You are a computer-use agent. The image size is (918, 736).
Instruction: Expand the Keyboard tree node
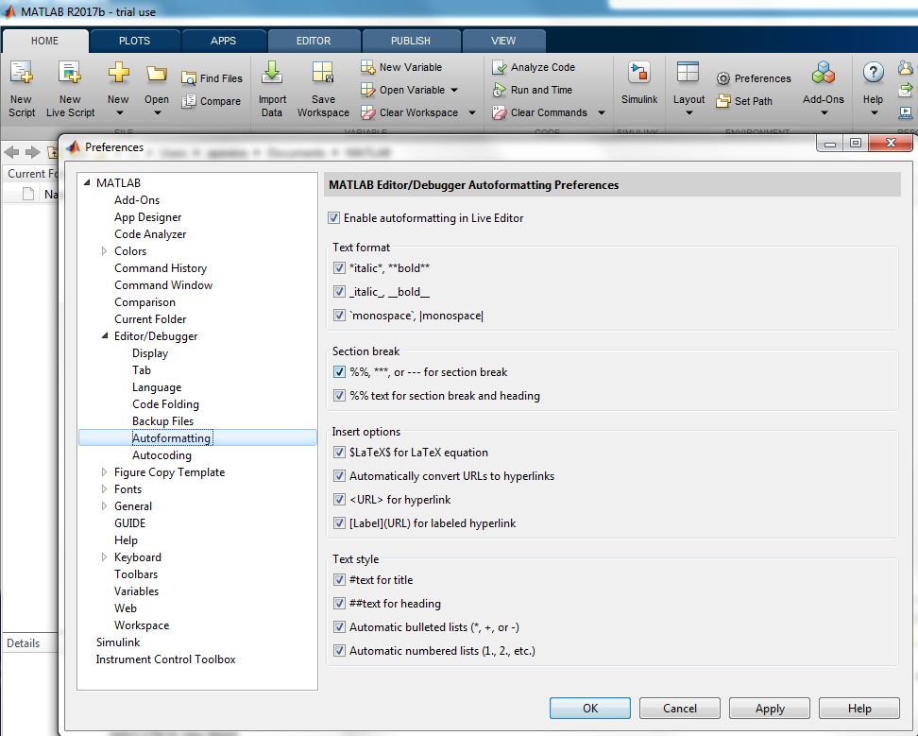pos(104,556)
